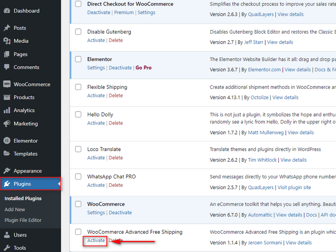Click the Products box icon
The height and width of the screenshot is (252, 336).
(x=7, y=97)
